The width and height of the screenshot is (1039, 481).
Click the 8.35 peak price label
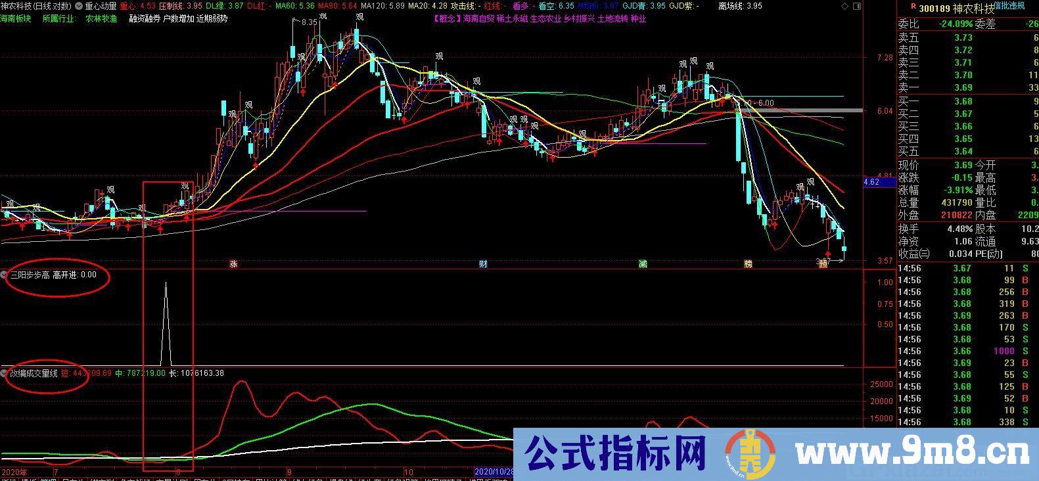[310, 22]
